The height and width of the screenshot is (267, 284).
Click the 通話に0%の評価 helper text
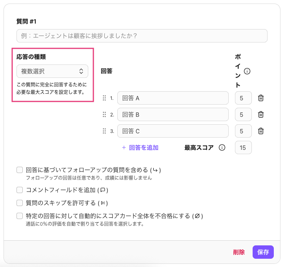(85, 224)
